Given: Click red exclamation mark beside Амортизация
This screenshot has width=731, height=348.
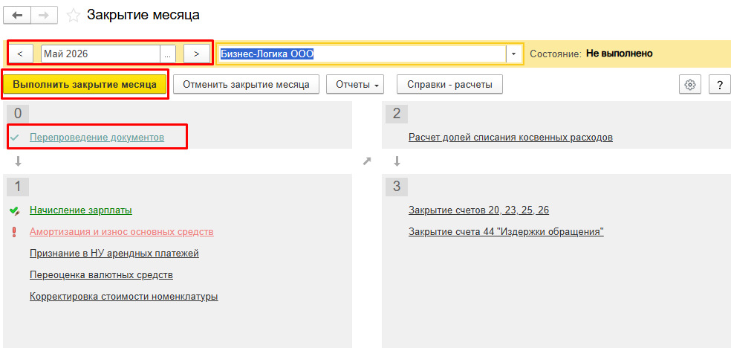Looking at the screenshot, I should (x=14, y=232).
